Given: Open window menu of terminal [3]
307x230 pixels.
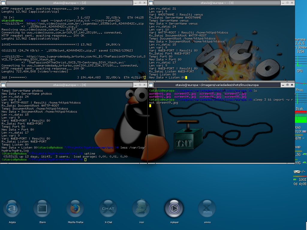Looking at the screenshot, I should pyautogui.click(x=150, y=3).
